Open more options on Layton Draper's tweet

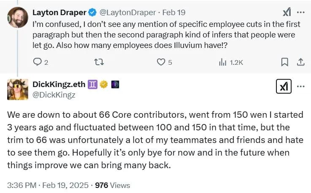[300, 13]
